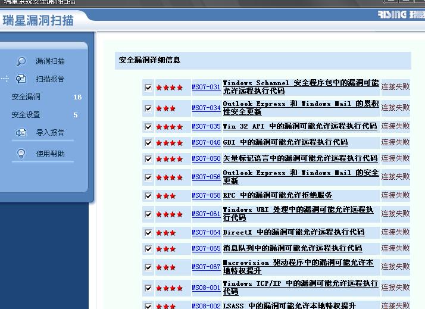Click the Windows TCP/IP vulnerability title
The height and width of the screenshot is (309, 425).
coord(301,288)
